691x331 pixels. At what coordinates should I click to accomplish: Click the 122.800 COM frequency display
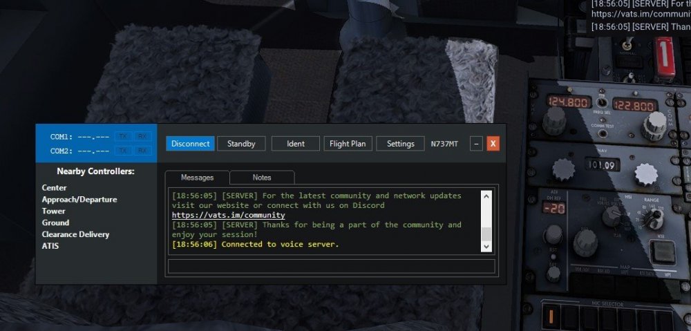tap(635, 106)
